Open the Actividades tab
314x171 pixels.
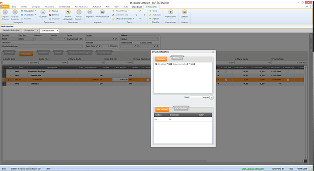[x=104, y=53]
